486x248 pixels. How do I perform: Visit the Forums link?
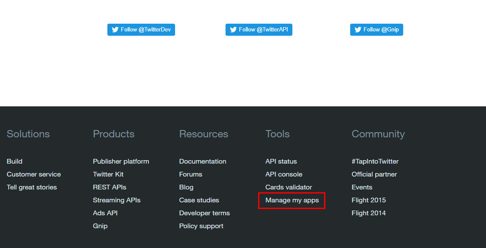tap(191, 174)
